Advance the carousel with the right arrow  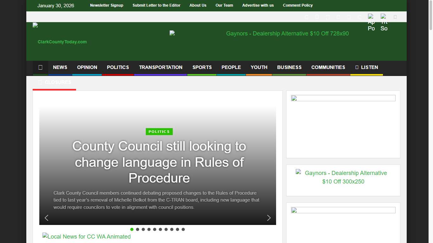[269, 218]
